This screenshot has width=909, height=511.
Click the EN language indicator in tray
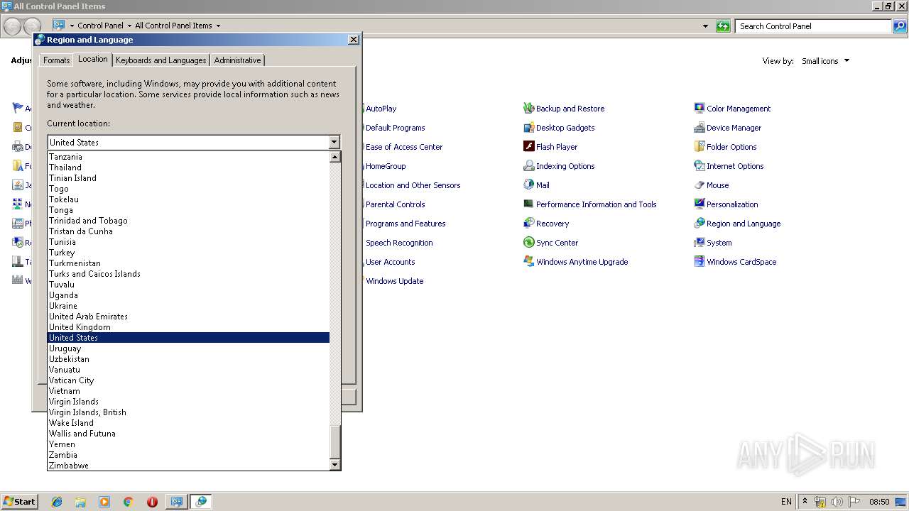coord(786,502)
